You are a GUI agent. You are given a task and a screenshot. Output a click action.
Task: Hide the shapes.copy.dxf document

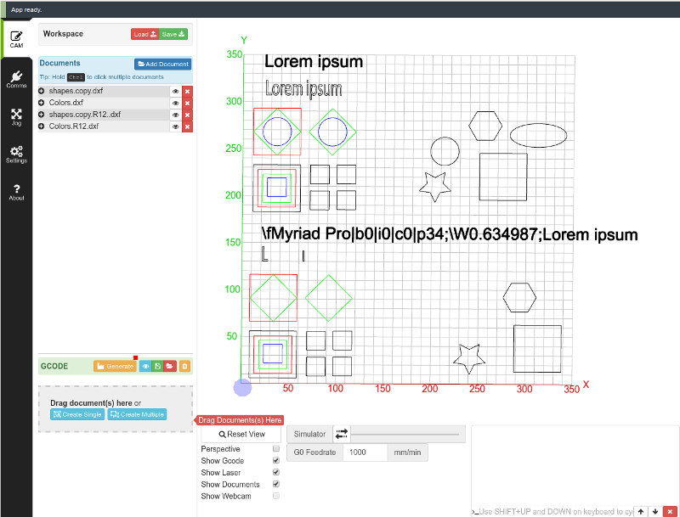tap(176, 91)
